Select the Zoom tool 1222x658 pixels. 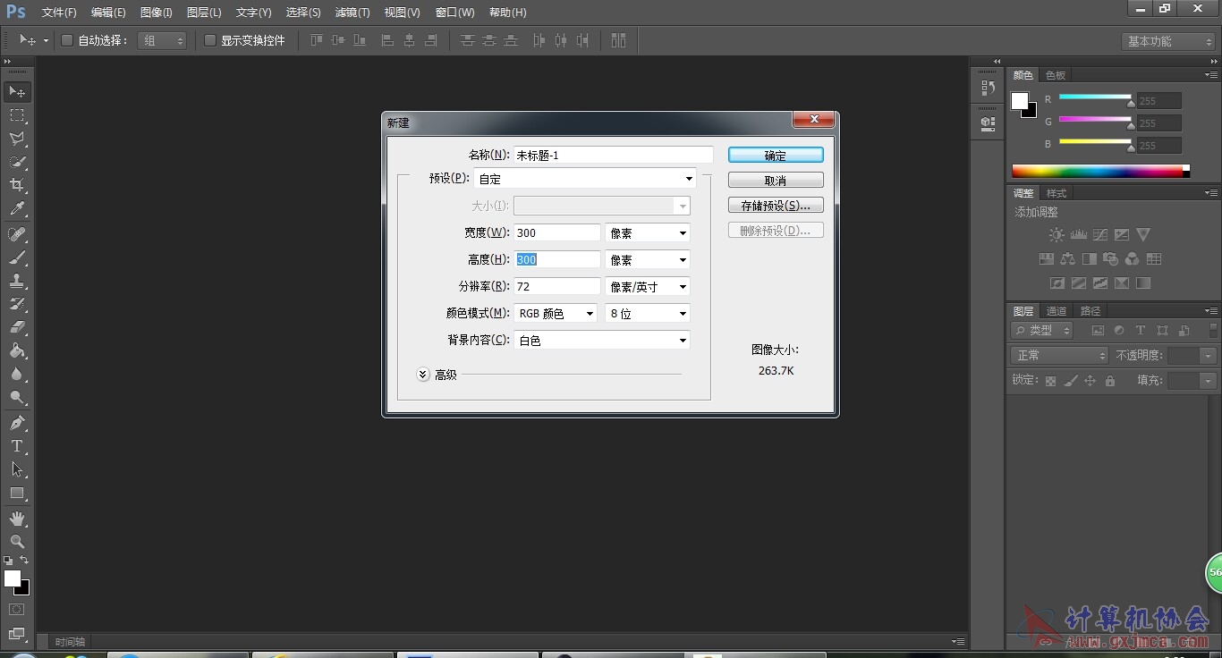[x=17, y=541]
